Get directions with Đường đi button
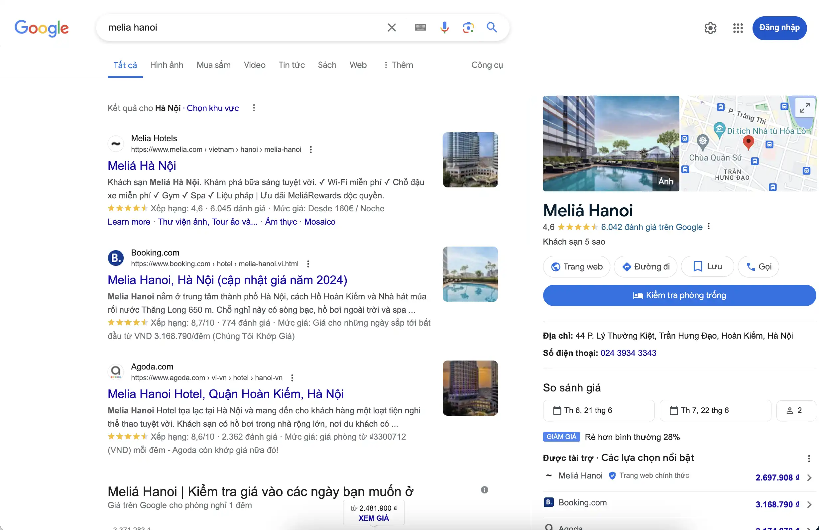 coord(645,266)
